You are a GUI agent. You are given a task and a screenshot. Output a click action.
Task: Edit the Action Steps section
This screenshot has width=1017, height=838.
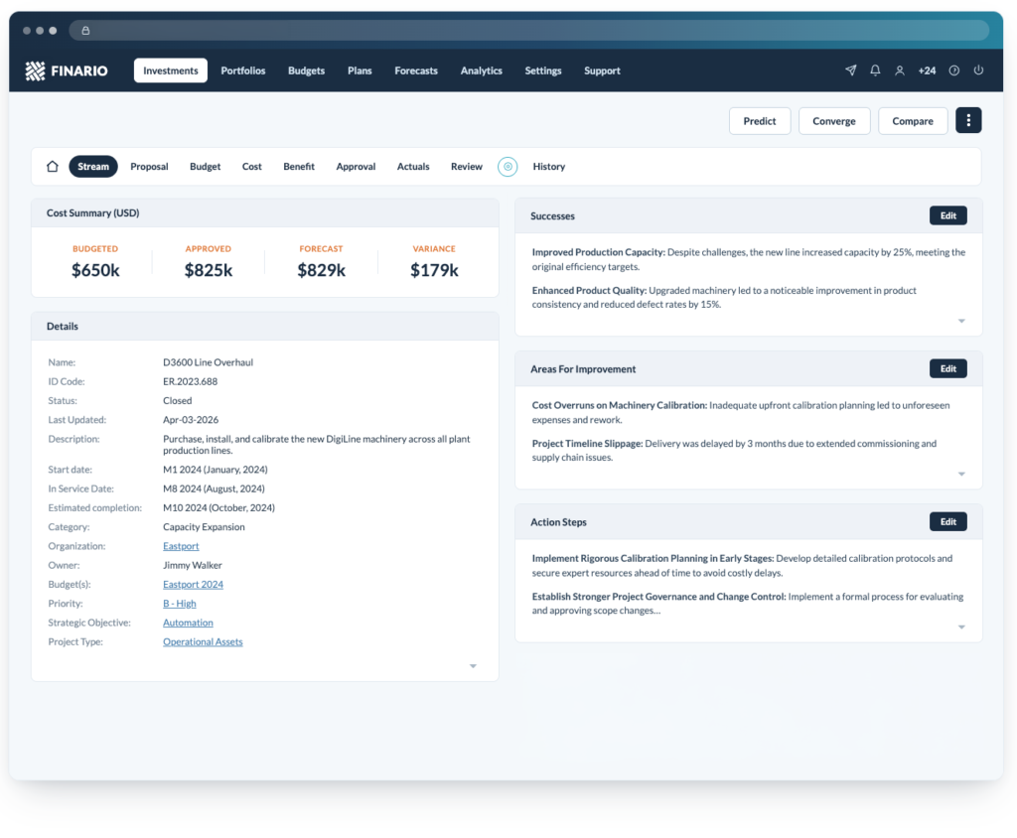(948, 522)
